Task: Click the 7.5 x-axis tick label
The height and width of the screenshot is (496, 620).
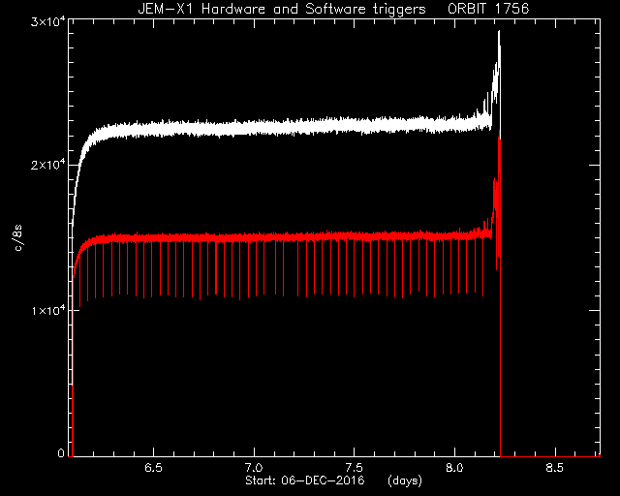Action: (354, 468)
